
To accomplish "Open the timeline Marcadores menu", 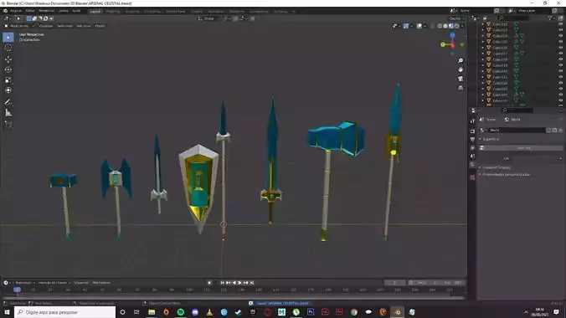I will [x=101, y=283].
